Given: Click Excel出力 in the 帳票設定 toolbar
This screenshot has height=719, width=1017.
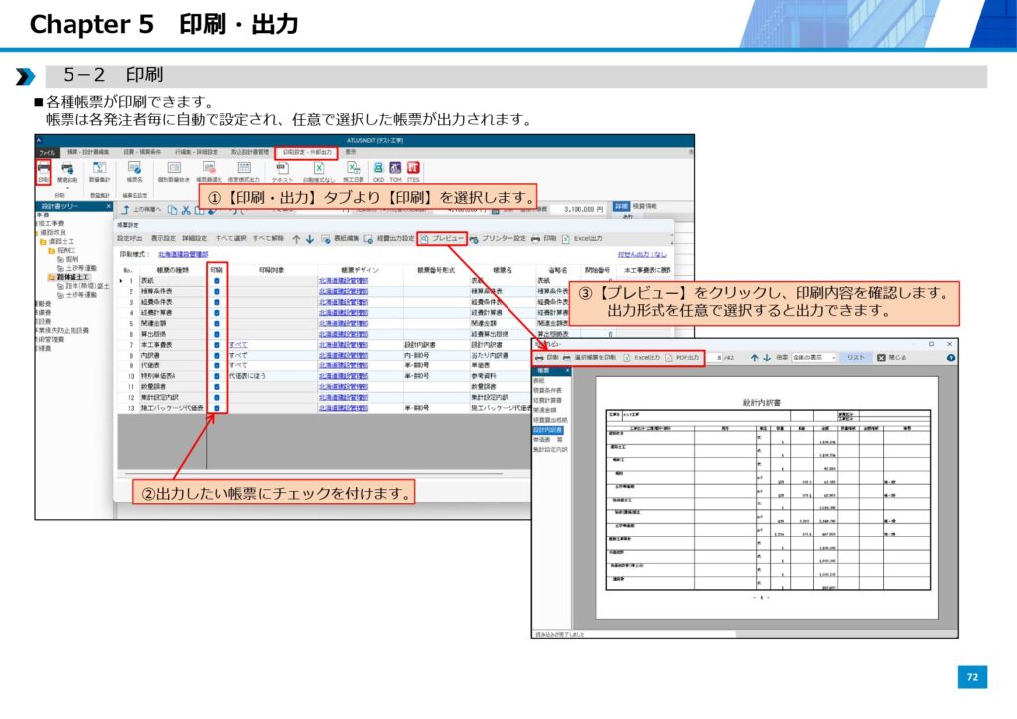Looking at the screenshot, I should coord(583,239).
